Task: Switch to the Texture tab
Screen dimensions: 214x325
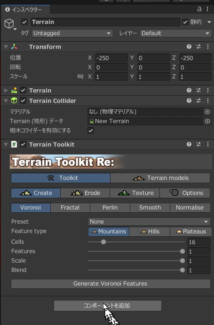Action: click(135, 193)
